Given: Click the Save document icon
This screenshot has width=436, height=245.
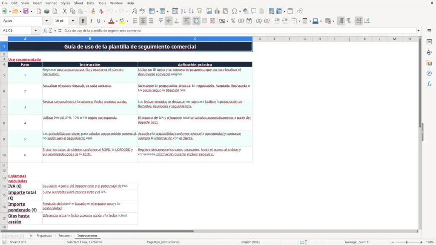Looking at the screenshot, I should click(x=26, y=11).
